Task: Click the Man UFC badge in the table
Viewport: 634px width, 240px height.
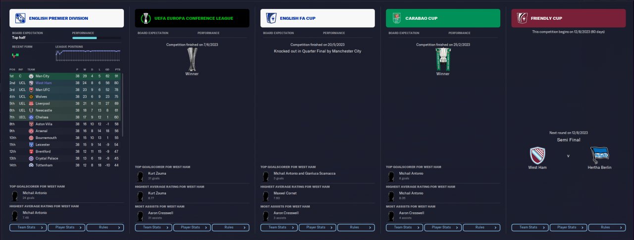Action: pyautogui.click(x=31, y=90)
